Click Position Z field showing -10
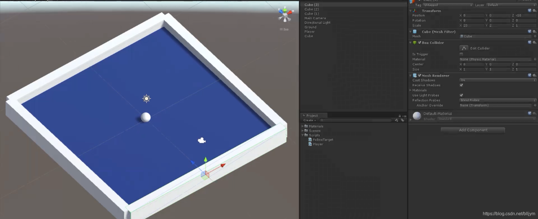 (x=526, y=15)
